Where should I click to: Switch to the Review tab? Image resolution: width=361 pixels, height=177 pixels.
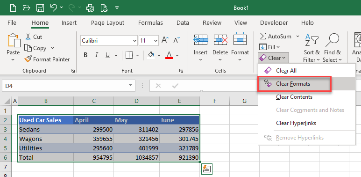[x=212, y=23]
